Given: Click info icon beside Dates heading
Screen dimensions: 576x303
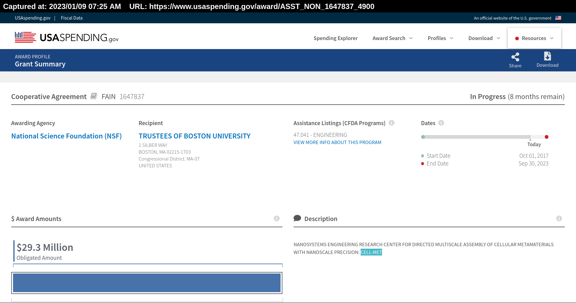Looking at the screenshot, I should [441, 123].
